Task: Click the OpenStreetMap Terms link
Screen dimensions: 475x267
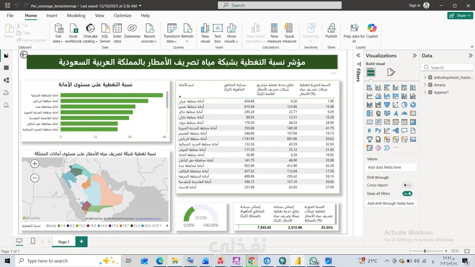Action: click(x=148, y=219)
